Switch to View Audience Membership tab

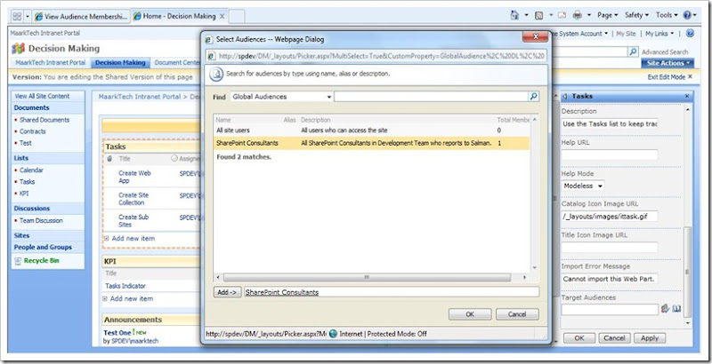point(81,16)
